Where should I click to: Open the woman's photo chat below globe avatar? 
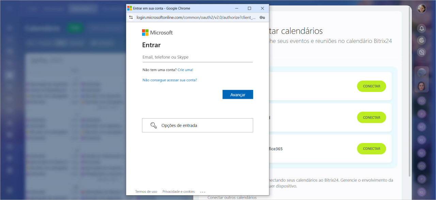(422, 86)
